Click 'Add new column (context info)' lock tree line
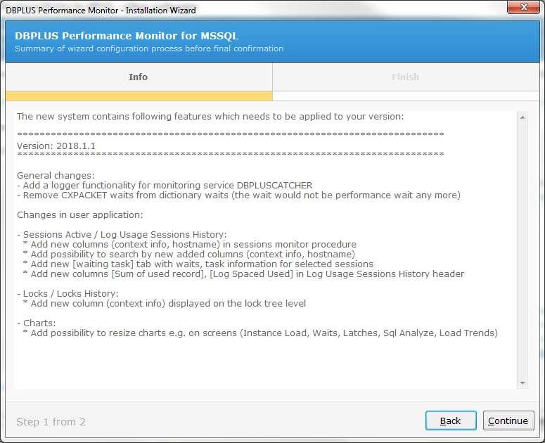Viewport: 545px width, 443px height. pos(165,303)
